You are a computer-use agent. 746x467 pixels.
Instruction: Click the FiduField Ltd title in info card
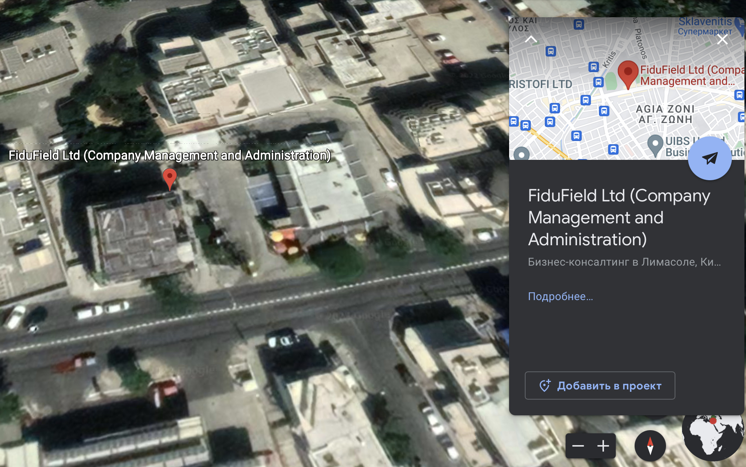coord(619,217)
